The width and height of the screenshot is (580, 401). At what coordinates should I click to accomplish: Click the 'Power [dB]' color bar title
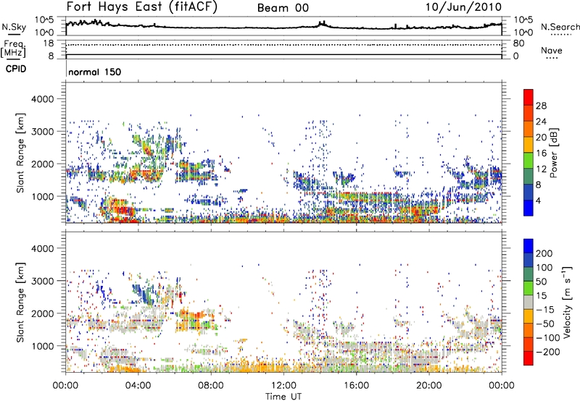(554, 153)
